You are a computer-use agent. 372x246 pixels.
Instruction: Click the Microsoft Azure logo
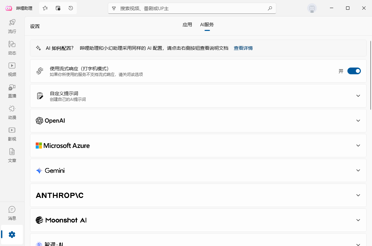pos(63,146)
